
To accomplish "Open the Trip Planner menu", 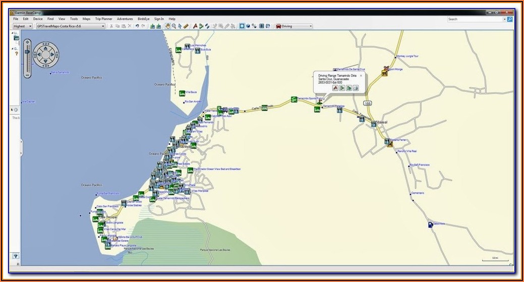I will pyautogui.click(x=104, y=19).
